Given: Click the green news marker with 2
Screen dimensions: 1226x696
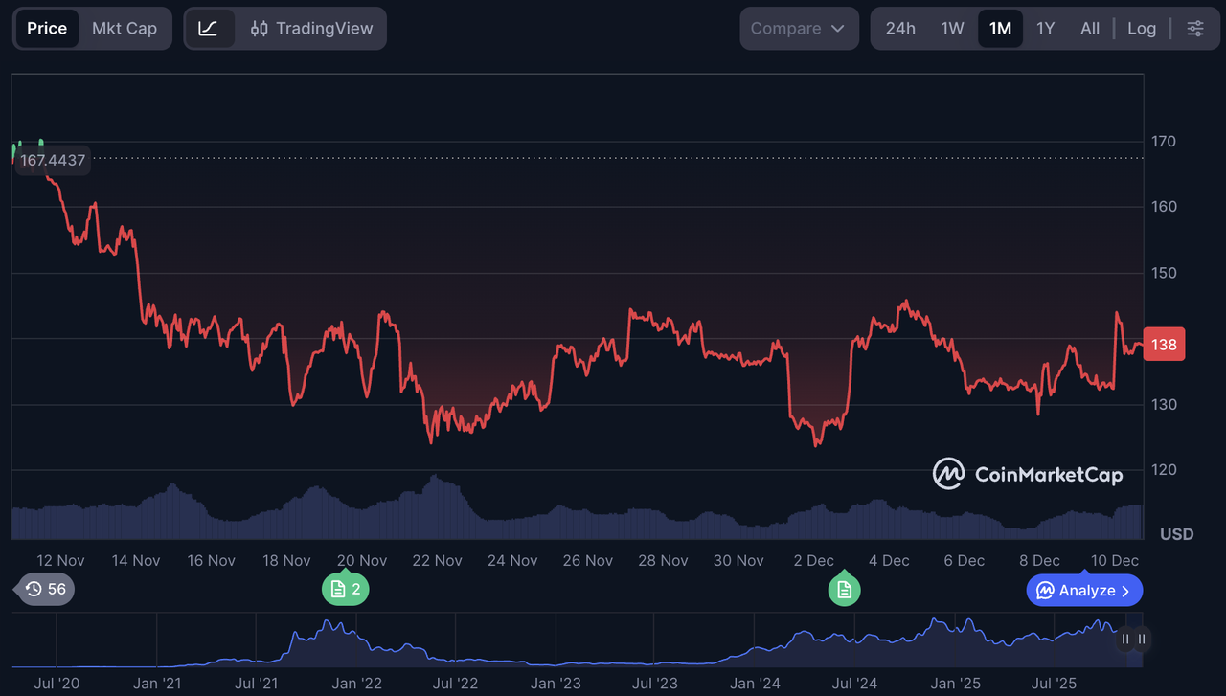Looking at the screenshot, I should coord(345,589).
